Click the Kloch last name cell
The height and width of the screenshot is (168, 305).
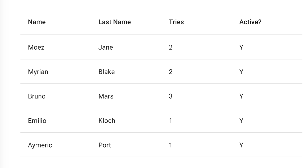(107, 121)
